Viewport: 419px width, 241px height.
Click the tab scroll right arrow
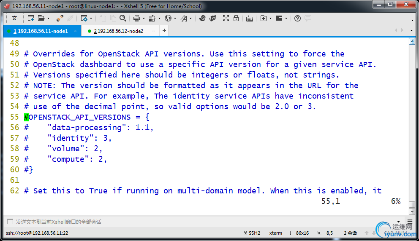click(x=402, y=30)
